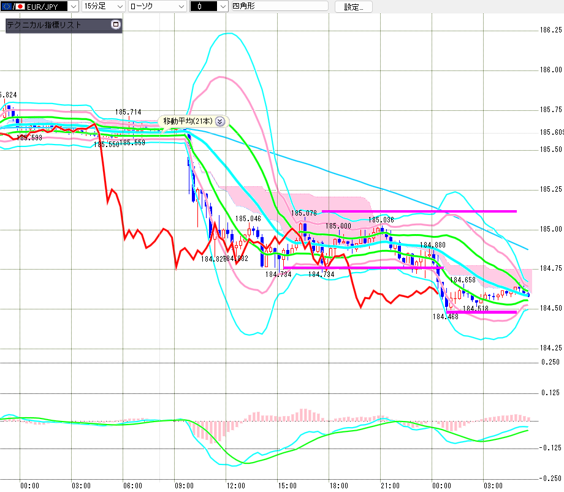Click the 185.593 price label

29,138
